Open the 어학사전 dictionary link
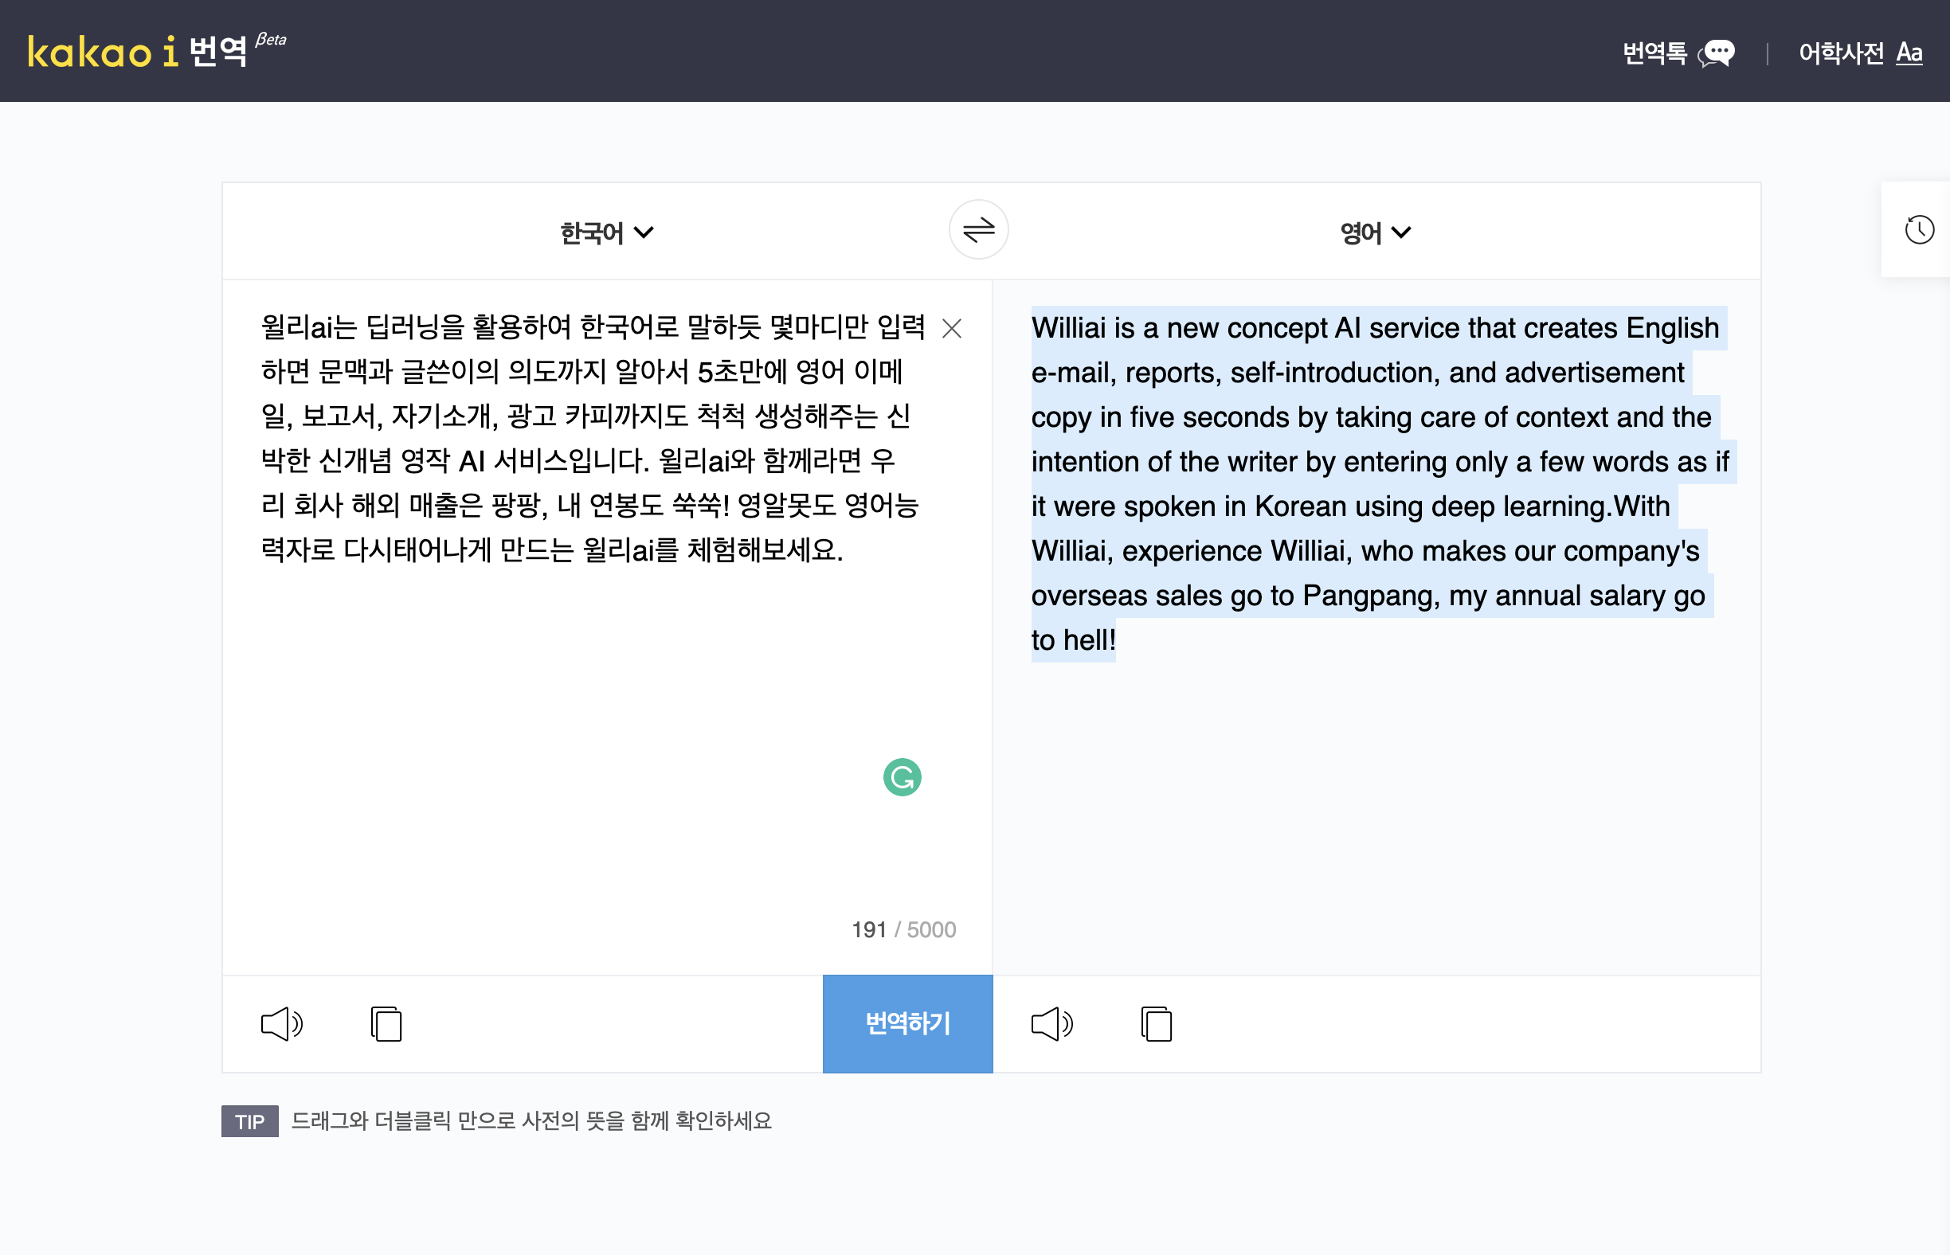Image resolution: width=1950 pixels, height=1255 pixels. (1841, 53)
